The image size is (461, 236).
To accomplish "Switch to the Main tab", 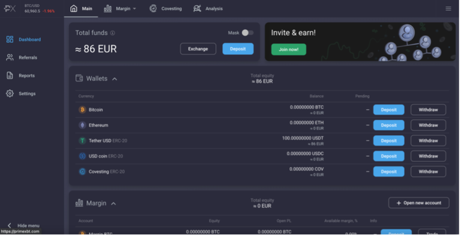I will click(81, 8).
